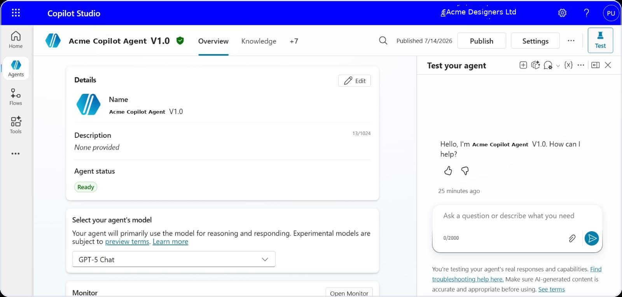Screen dimensions: 622x297
Task: Click the search magnifier icon
Action: pos(383,40)
